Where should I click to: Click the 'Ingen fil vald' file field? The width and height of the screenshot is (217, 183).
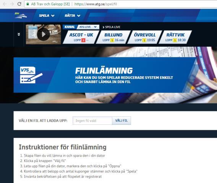tap(92, 121)
